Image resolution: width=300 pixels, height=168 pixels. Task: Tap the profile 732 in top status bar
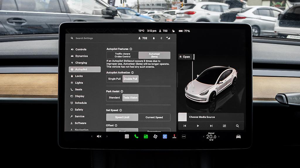point(163,31)
